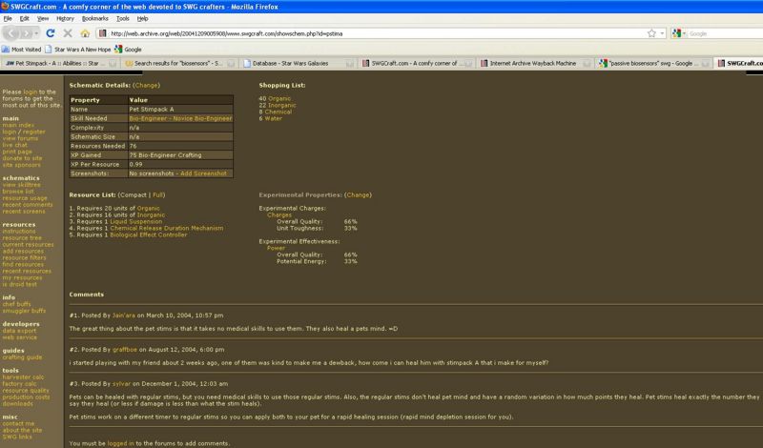Expand the back/forward history dropdown
Viewport: 763px width, 448px height.
click(x=36, y=33)
